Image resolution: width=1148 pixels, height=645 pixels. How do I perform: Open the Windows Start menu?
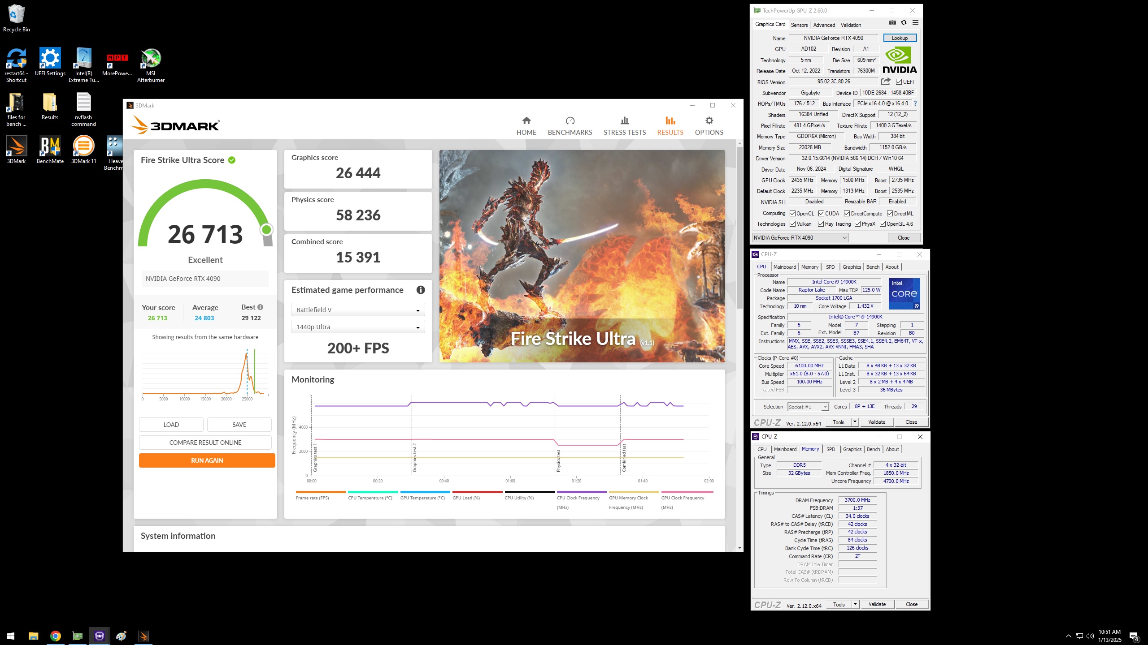(x=11, y=636)
